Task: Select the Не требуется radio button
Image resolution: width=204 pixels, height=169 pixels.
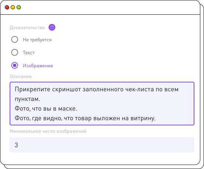Action: [x=15, y=39]
